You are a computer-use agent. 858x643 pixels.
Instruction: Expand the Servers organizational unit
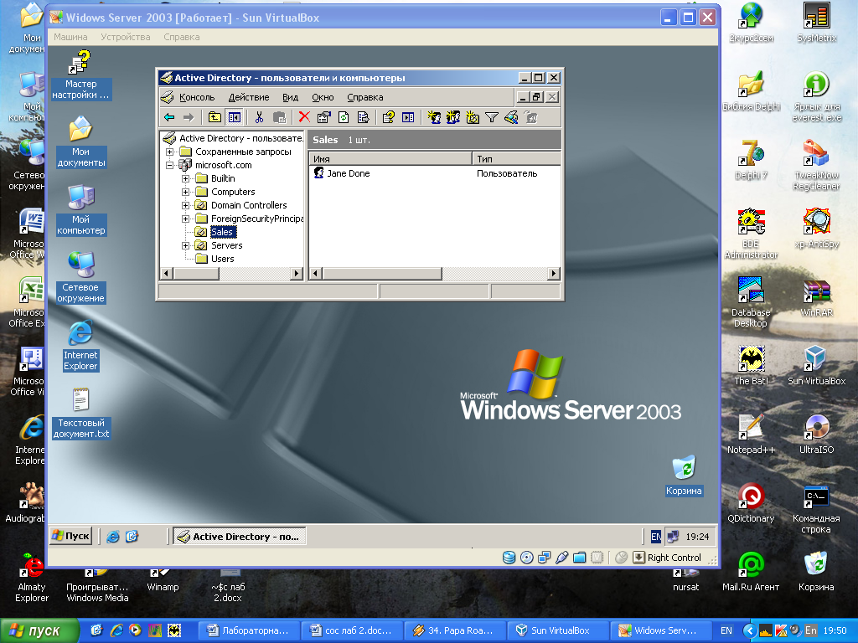click(185, 245)
